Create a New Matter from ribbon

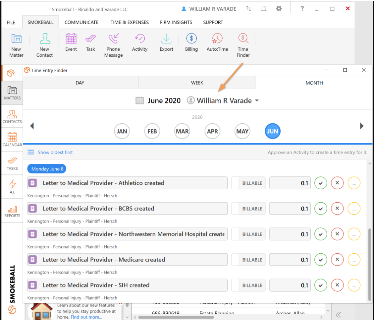[16, 45]
